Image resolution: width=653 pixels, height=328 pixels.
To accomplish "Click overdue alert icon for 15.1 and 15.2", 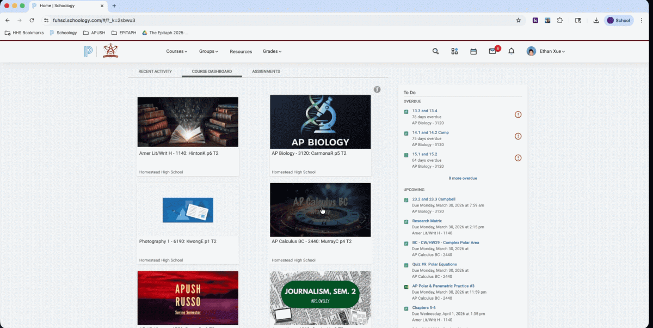I will (518, 158).
